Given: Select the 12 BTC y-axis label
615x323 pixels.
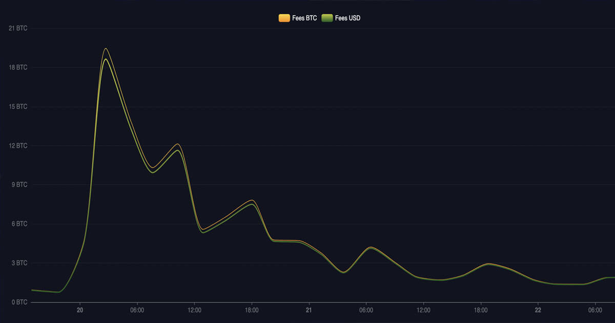Looking at the screenshot, I should pyautogui.click(x=18, y=146).
